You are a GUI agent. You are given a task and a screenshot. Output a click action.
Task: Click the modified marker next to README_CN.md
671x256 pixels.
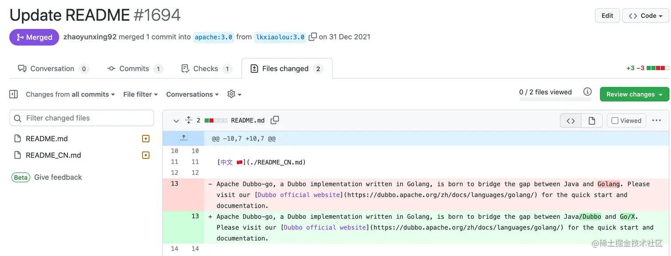(145, 155)
